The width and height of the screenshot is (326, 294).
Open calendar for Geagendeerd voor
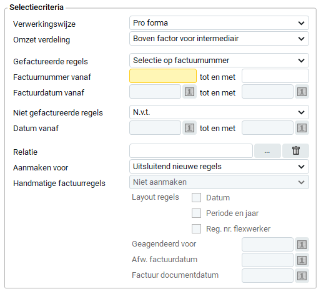point(302,245)
